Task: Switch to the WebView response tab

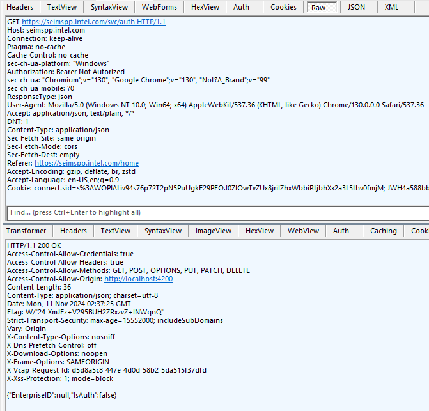Action: coord(303,231)
